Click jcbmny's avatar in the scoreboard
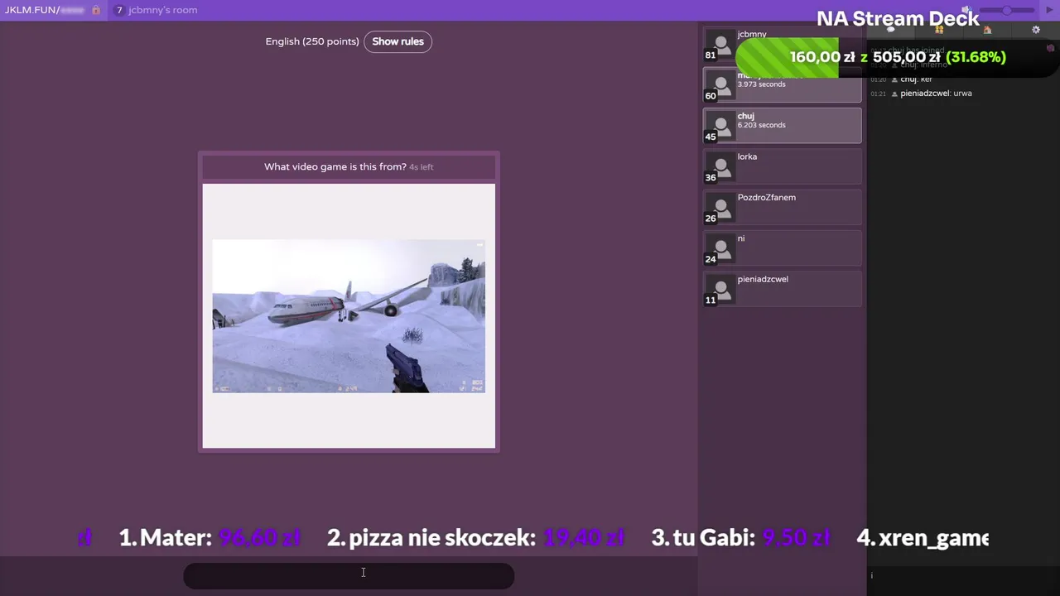1060x596 pixels. (x=721, y=46)
